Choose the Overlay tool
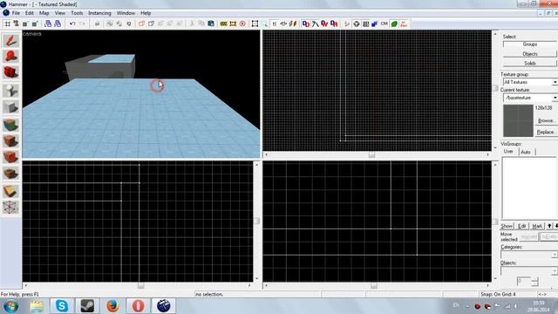 pos(10,174)
